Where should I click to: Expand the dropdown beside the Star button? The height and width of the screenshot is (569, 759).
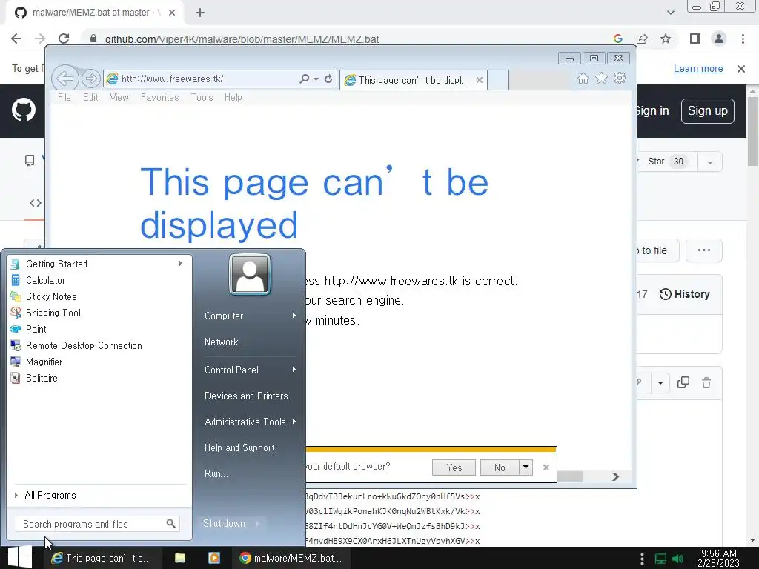click(709, 162)
